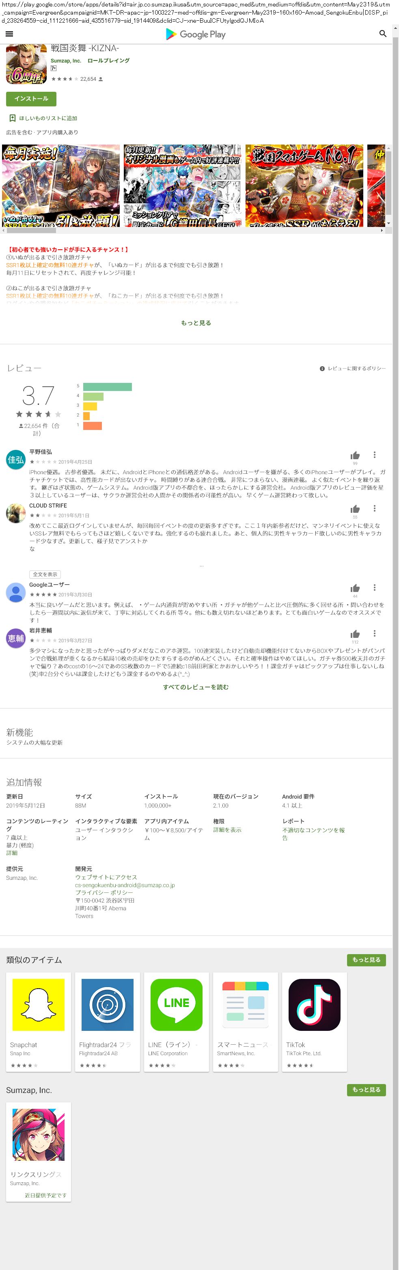Open the hamburger menu icon
This screenshot has width=399, height=1270.
(9, 34)
